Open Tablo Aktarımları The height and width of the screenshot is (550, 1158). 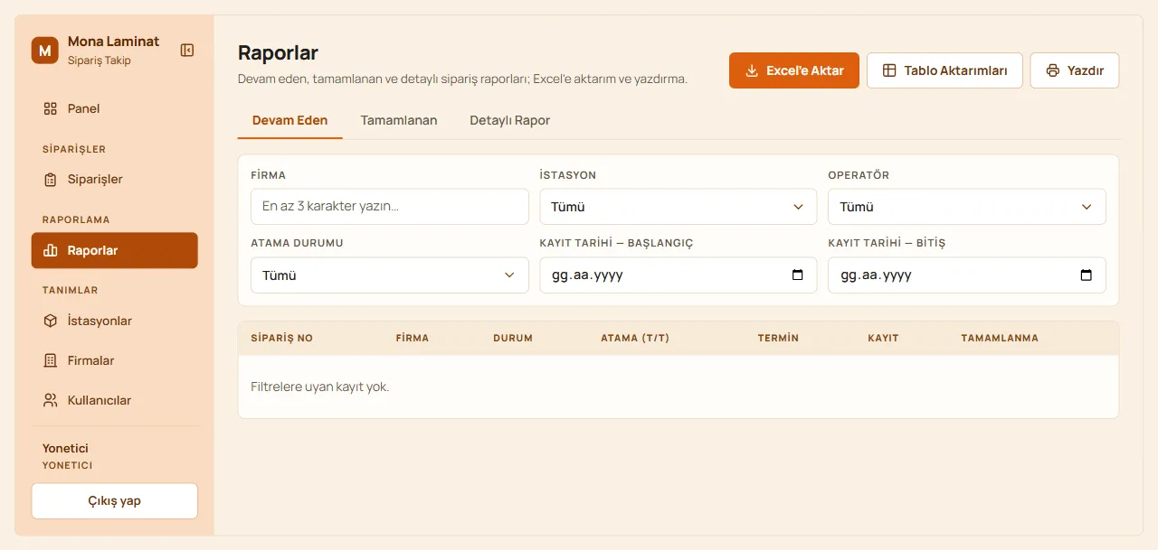(944, 70)
